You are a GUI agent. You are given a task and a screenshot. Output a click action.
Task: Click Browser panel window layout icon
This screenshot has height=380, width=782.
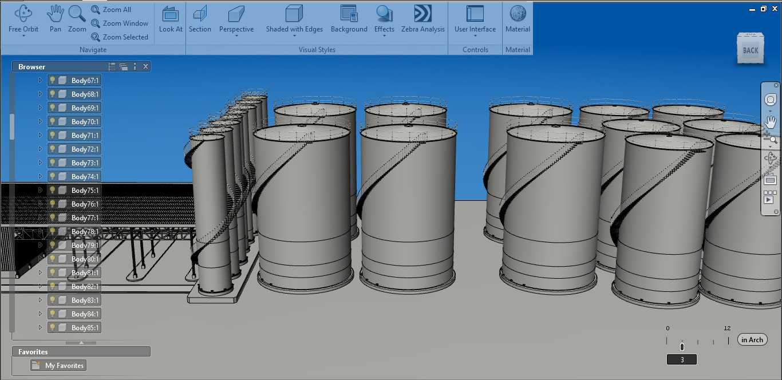124,66
